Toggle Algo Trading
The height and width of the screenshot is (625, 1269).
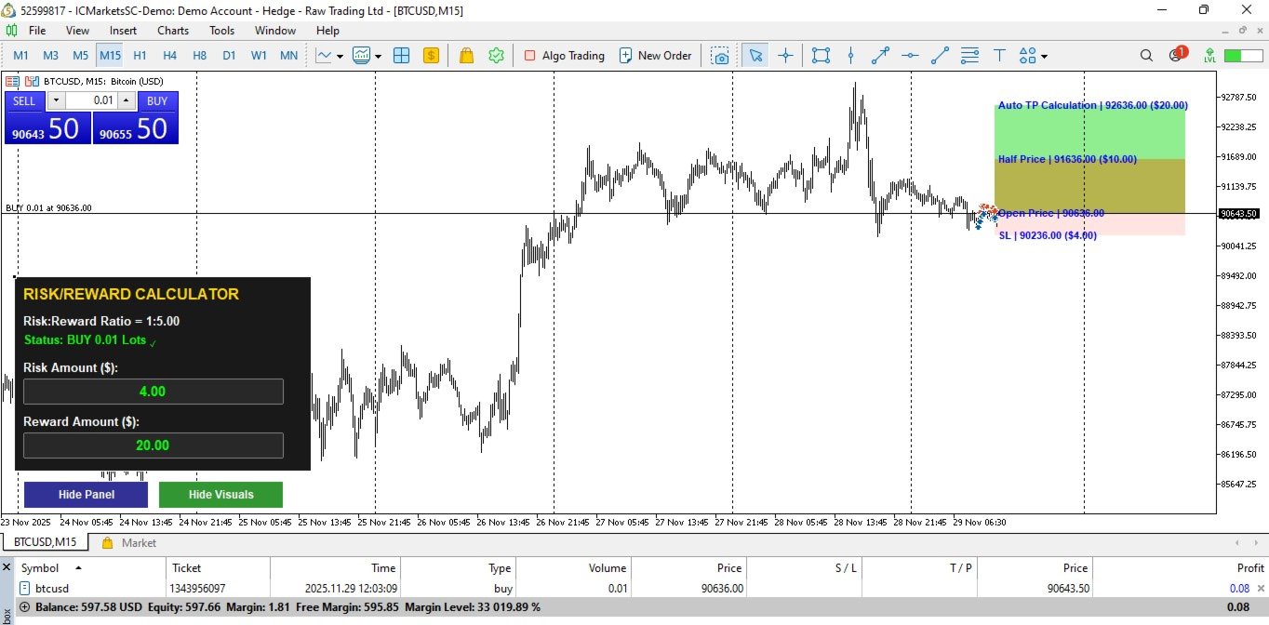click(564, 56)
